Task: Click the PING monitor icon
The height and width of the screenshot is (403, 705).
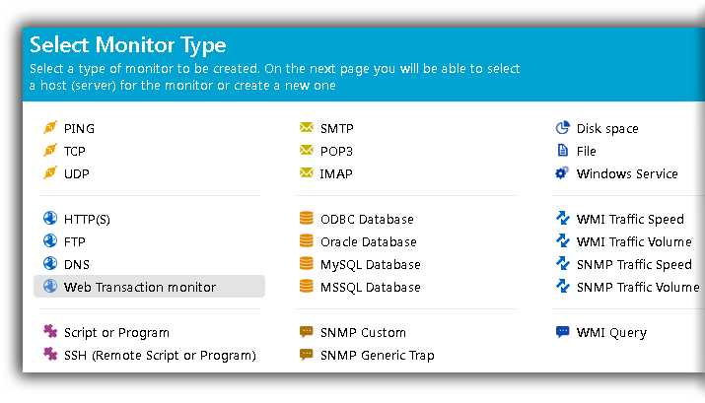Action: 50,128
